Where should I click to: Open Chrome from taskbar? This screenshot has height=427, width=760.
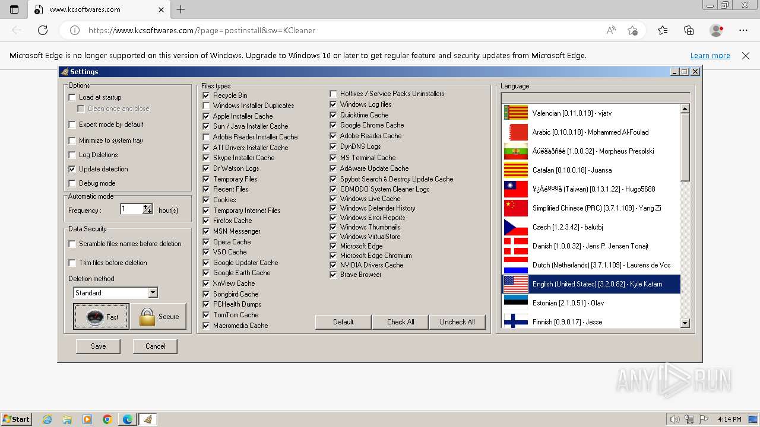(107, 419)
